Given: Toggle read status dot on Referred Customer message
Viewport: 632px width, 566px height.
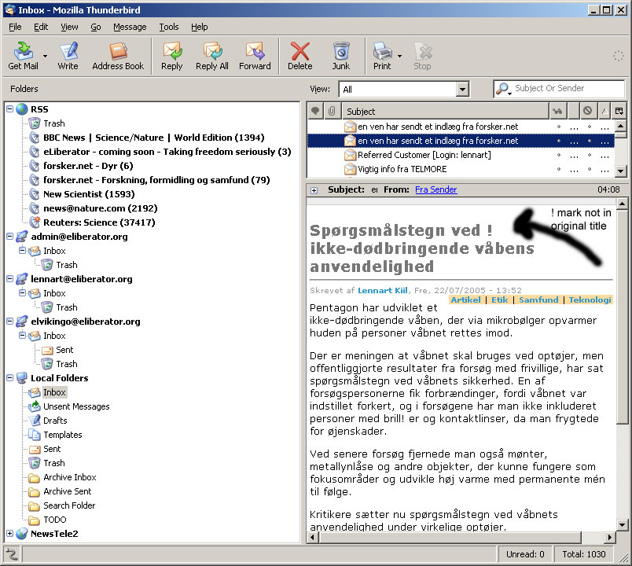Looking at the screenshot, I should [x=559, y=156].
